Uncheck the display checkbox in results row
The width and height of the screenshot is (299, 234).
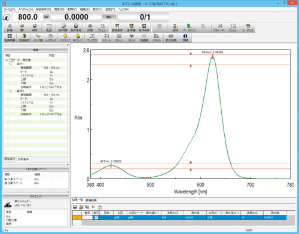click(96, 217)
